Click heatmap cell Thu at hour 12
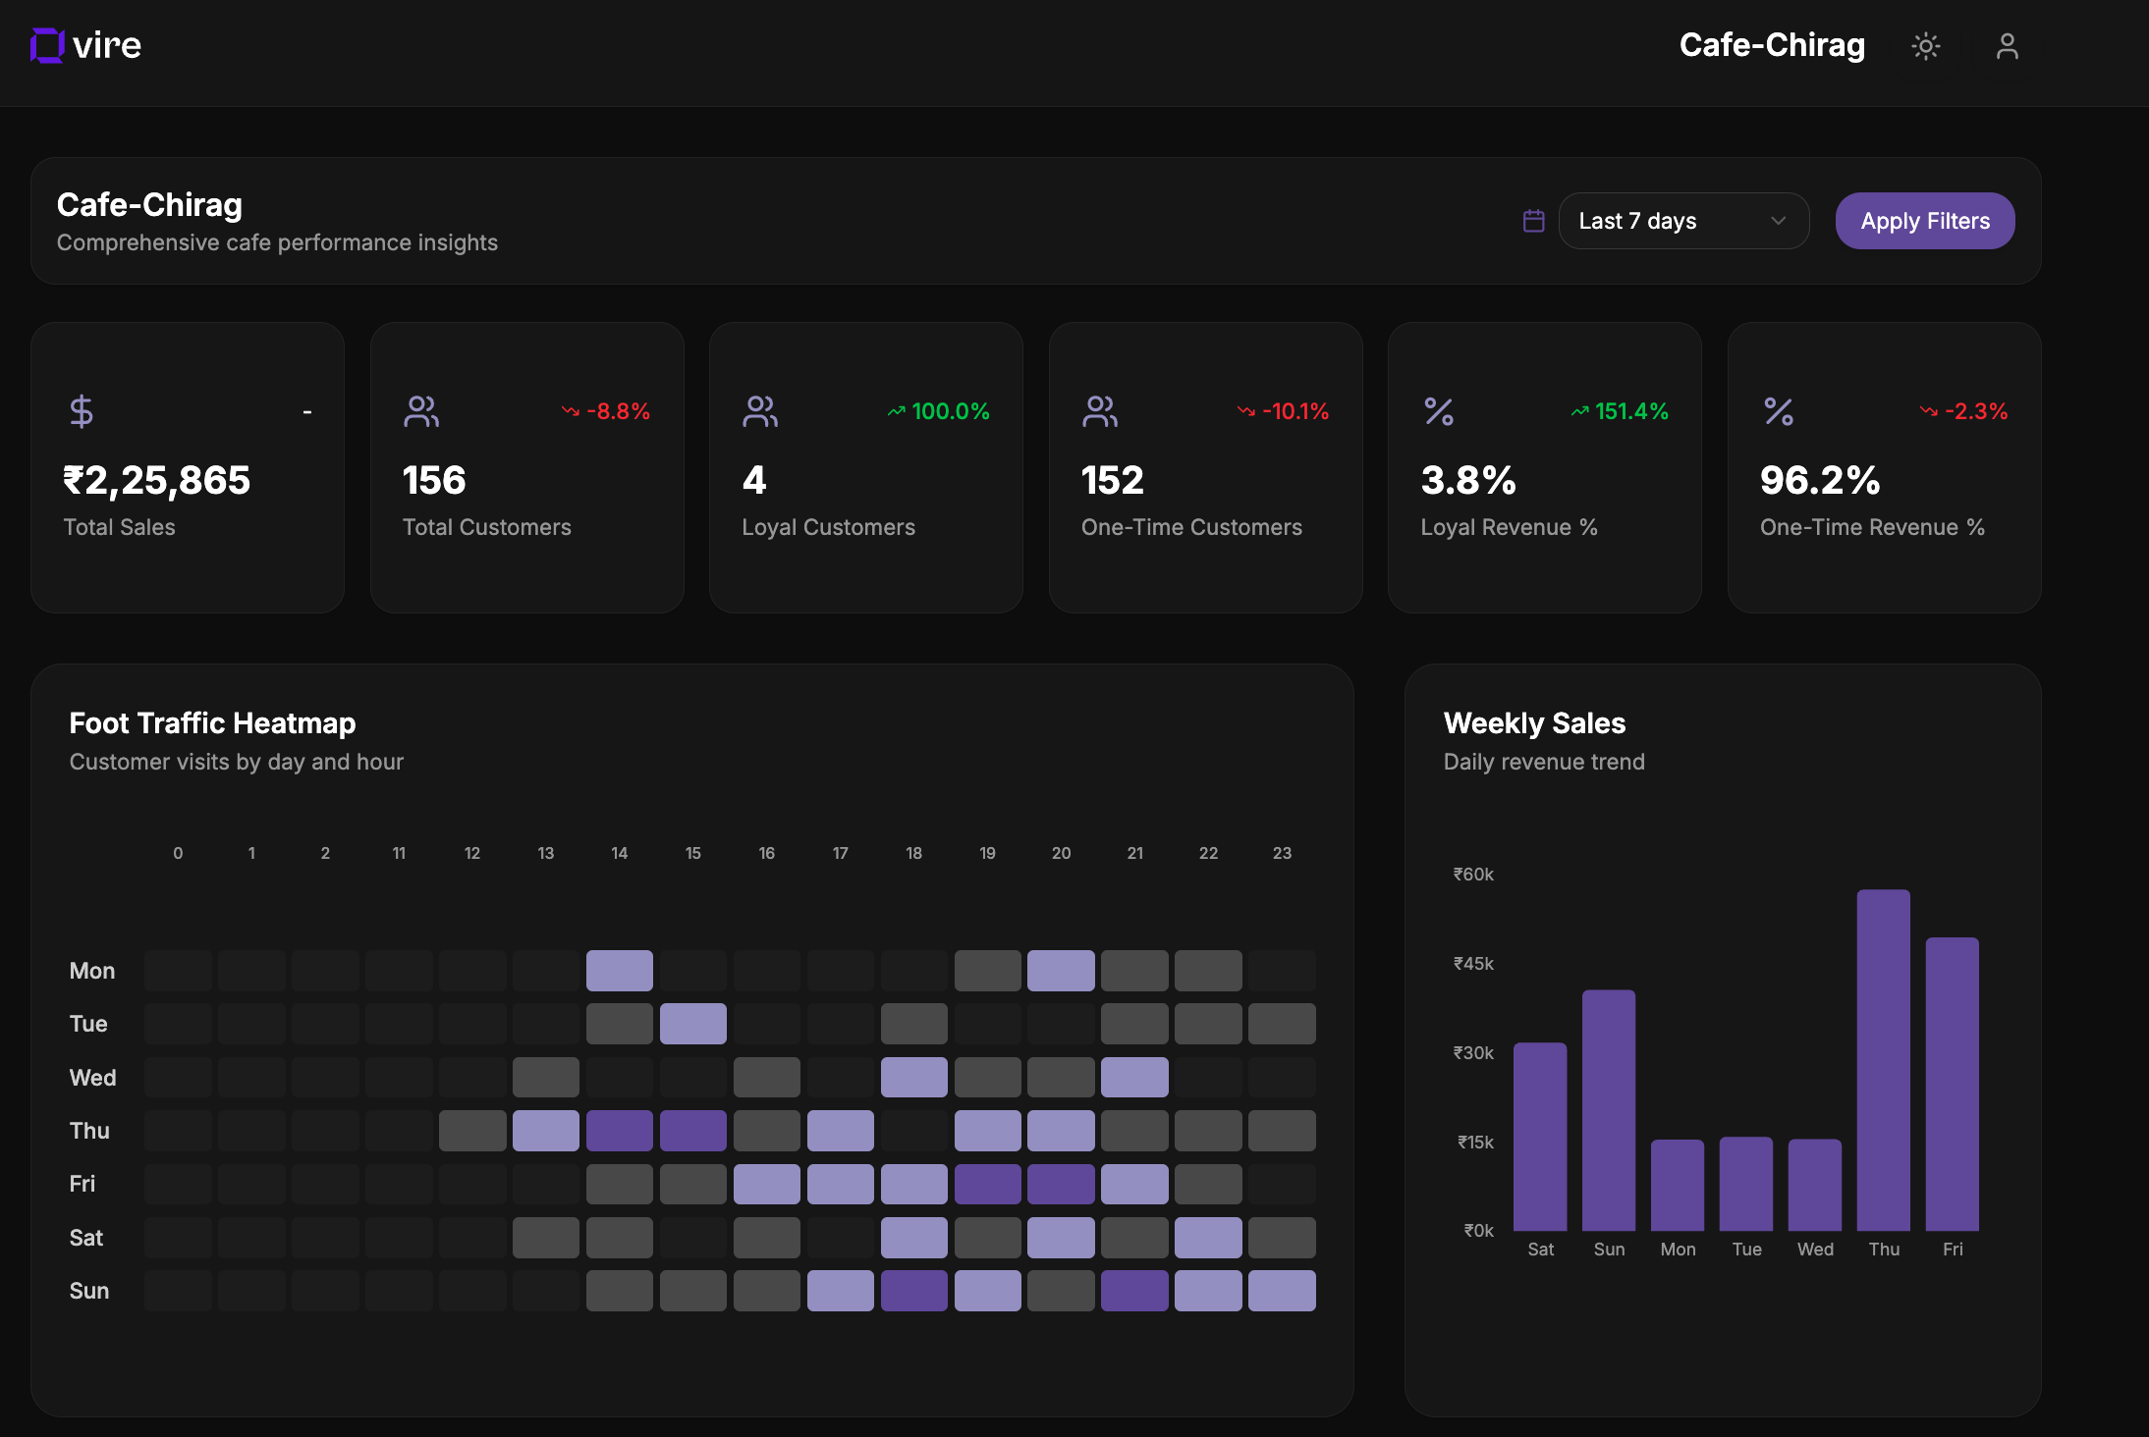Viewport: 2149px width, 1437px height. 472,1131
